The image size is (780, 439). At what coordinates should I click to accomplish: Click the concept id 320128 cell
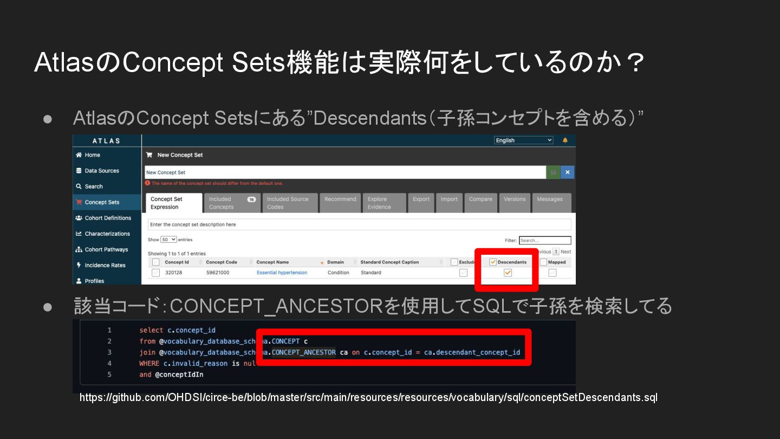pos(173,273)
